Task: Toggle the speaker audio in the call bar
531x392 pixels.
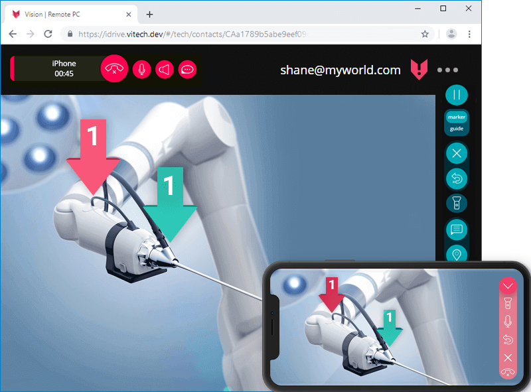Action: pyautogui.click(x=164, y=69)
